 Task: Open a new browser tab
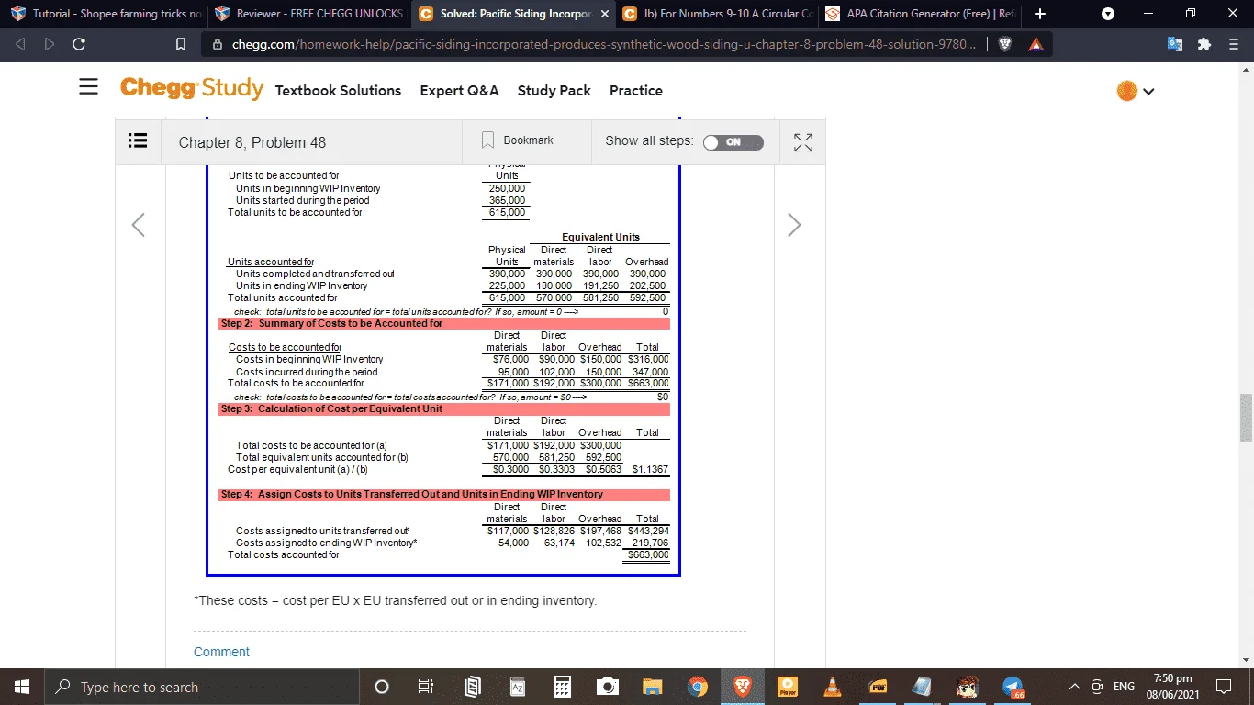click(1040, 14)
